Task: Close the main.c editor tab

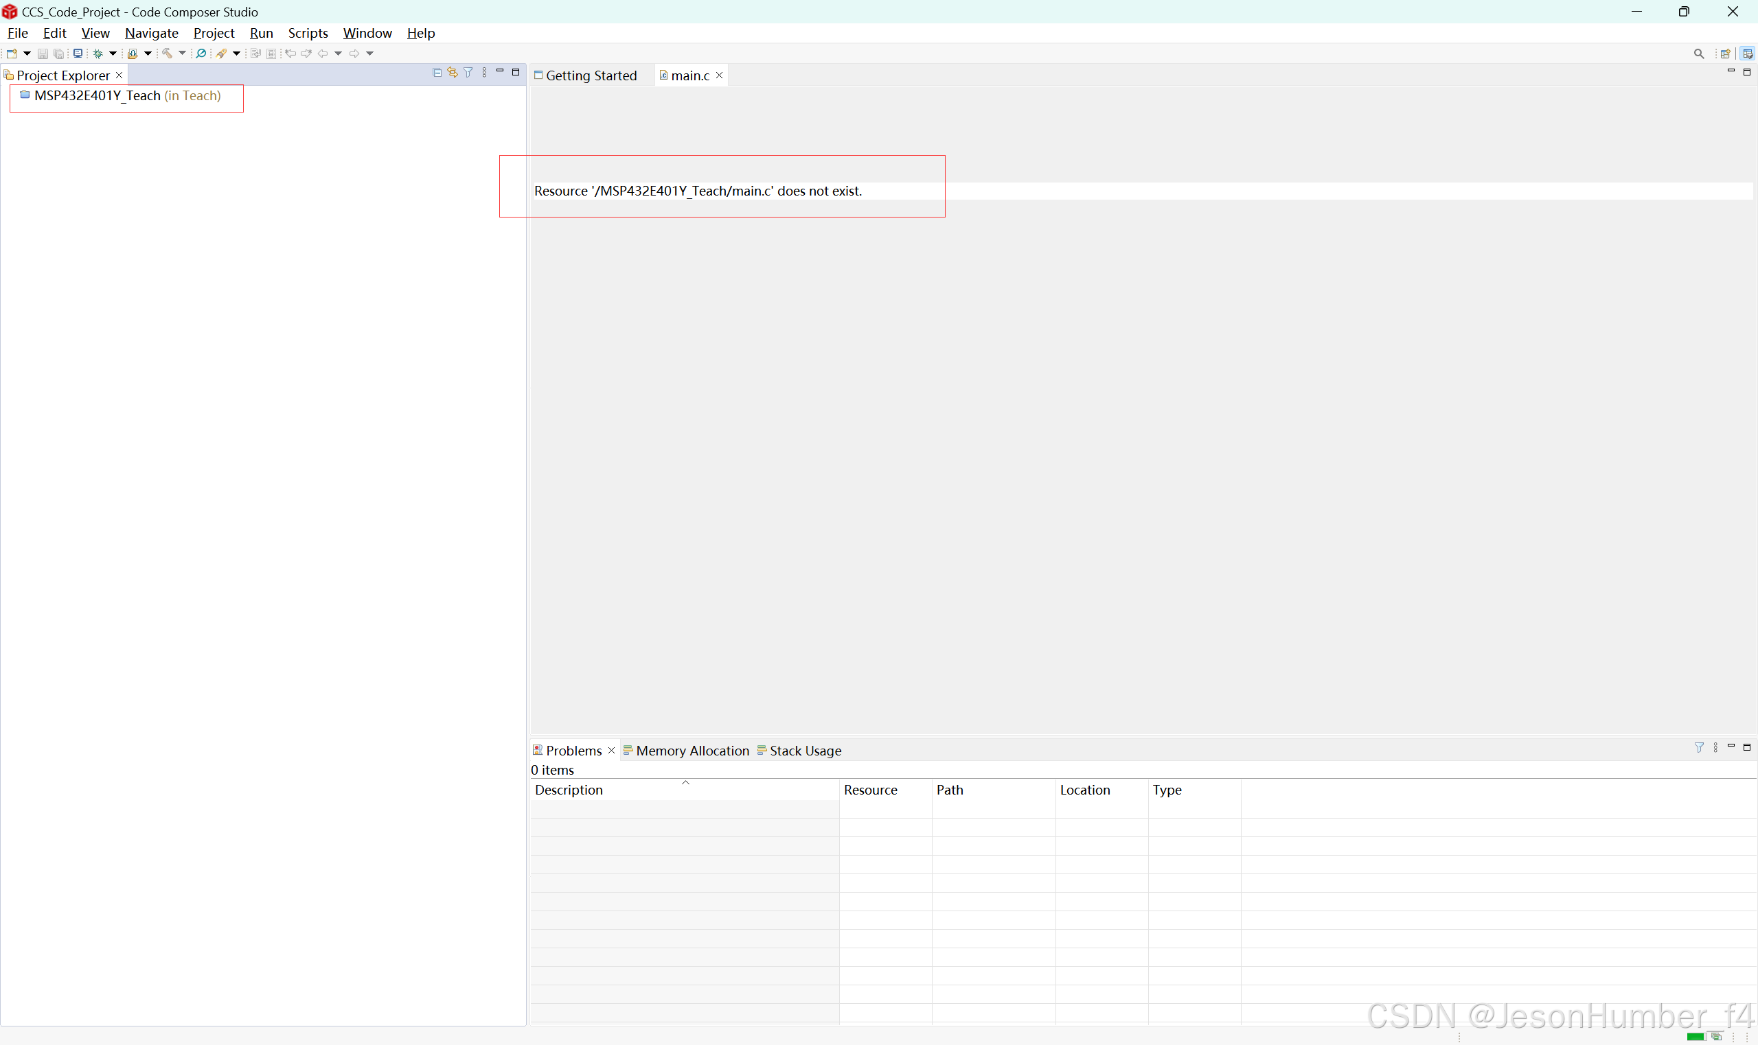Action: 720,75
